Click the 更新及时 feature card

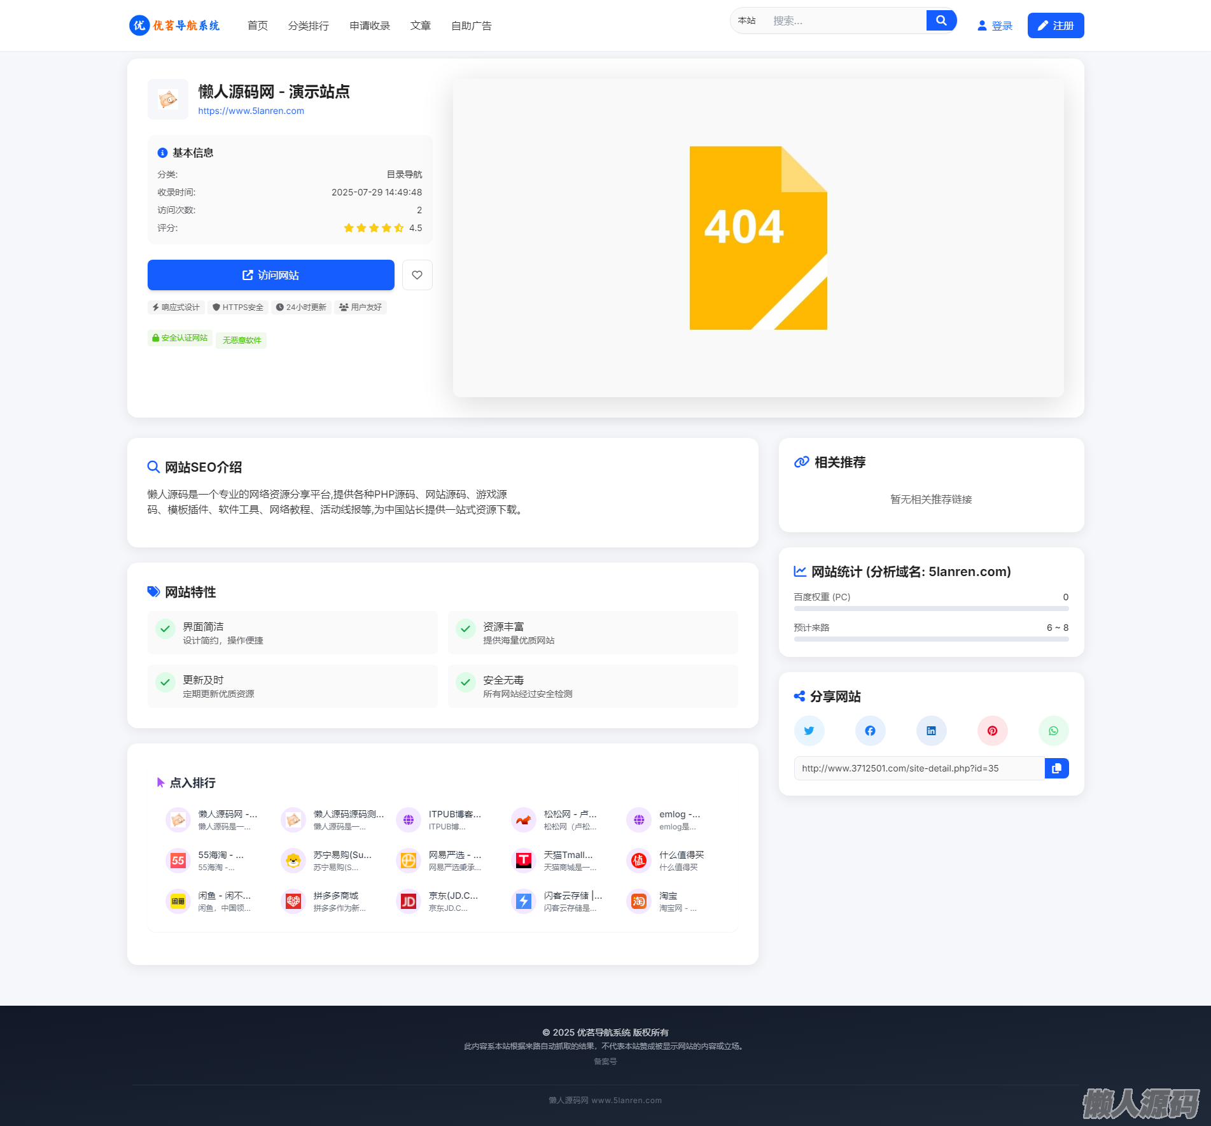coord(293,686)
